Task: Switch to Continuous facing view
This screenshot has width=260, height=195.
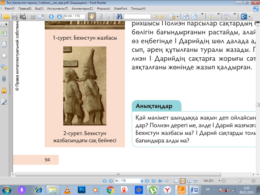Action: tap(196, 181)
